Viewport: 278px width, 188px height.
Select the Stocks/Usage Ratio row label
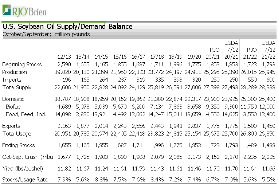(25, 180)
